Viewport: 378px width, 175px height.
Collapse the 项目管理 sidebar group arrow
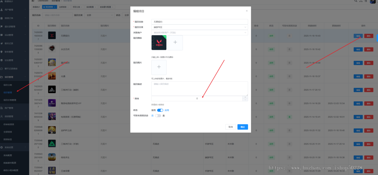26,77
